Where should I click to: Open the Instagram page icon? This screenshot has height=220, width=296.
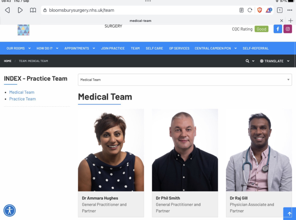tap(288, 29)
